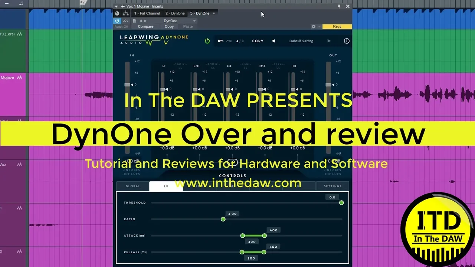Open the channel routing icon in Inserts header
475x267 pixels.
coord(126,13)
